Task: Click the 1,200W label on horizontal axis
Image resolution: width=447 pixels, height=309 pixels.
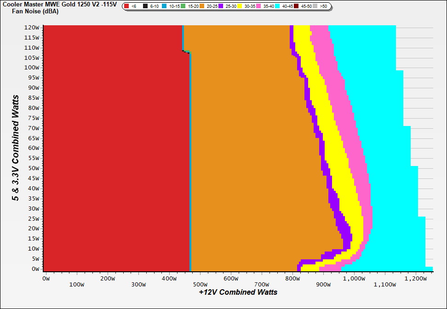Action: [x=416, y=278]
